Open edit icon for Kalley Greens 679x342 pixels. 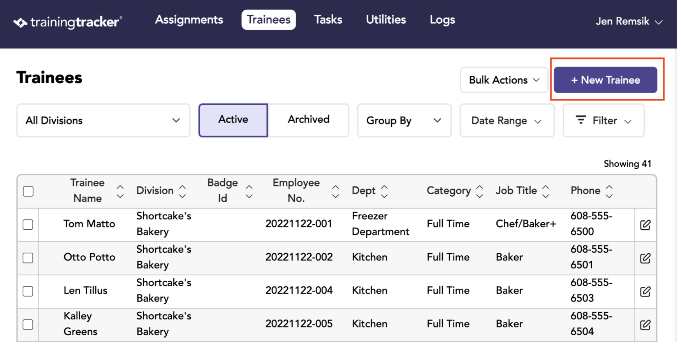(x=645, y=325)
